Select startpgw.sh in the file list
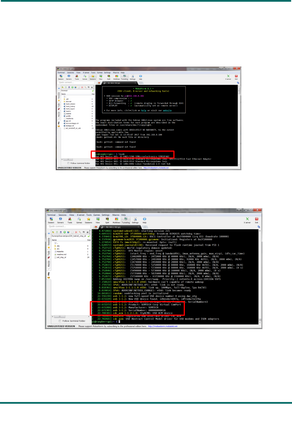Screen dimensions: 292x432 coord(70,126)
